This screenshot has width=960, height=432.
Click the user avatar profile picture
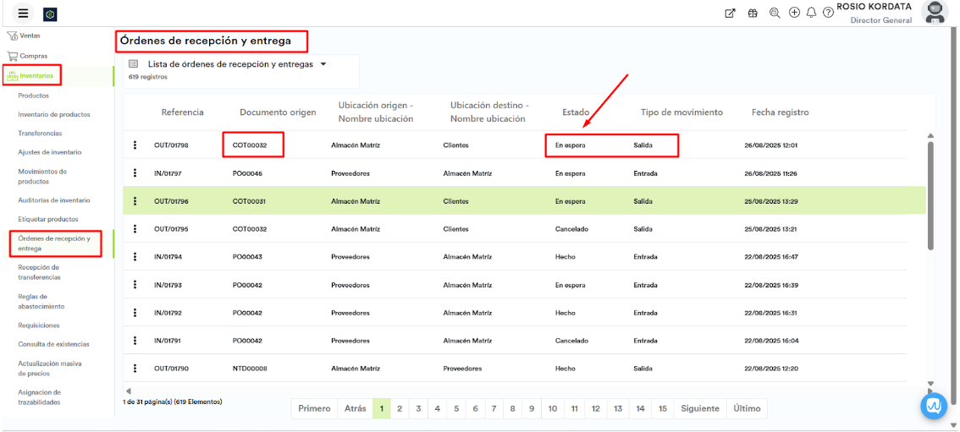point(934,12)
